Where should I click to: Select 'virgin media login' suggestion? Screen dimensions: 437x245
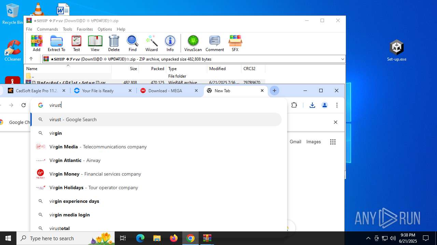[x=156, y=215]
